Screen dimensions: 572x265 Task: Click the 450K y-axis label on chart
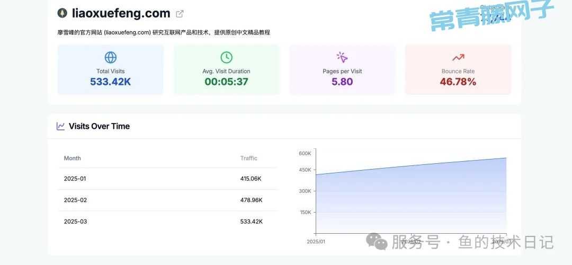305,170
